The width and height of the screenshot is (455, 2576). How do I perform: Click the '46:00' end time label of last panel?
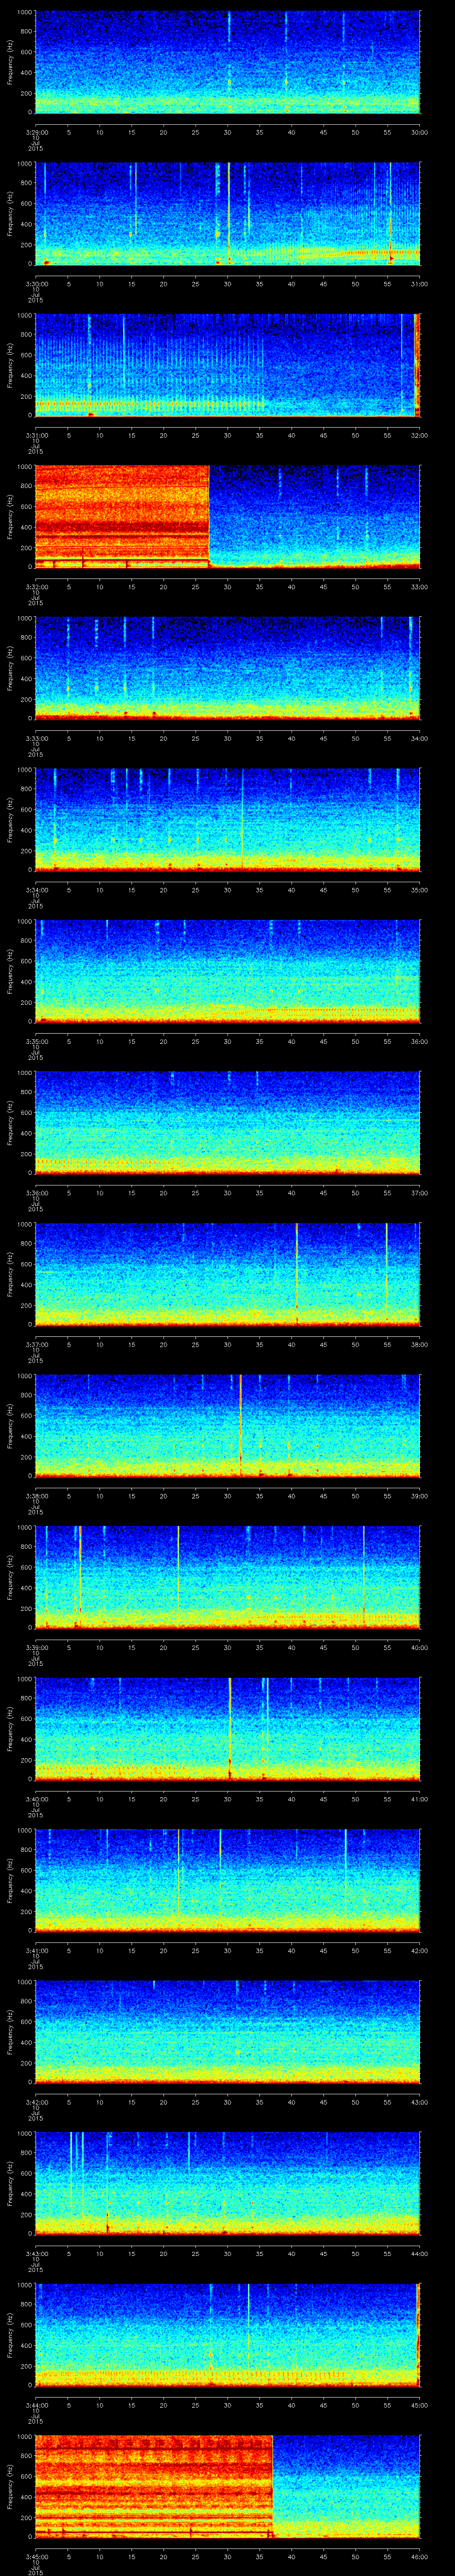tap(420, 2556)
